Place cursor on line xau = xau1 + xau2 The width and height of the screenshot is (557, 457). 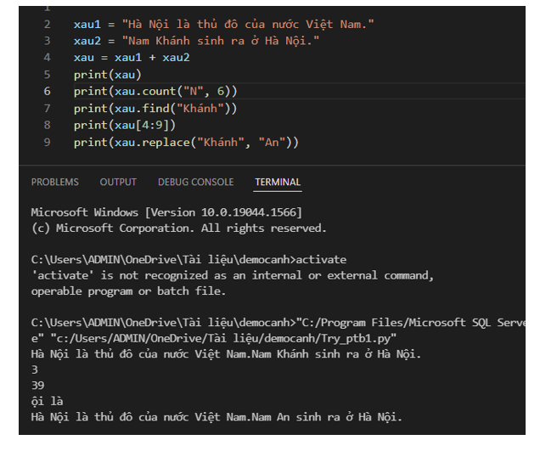(x=132, y=58)
